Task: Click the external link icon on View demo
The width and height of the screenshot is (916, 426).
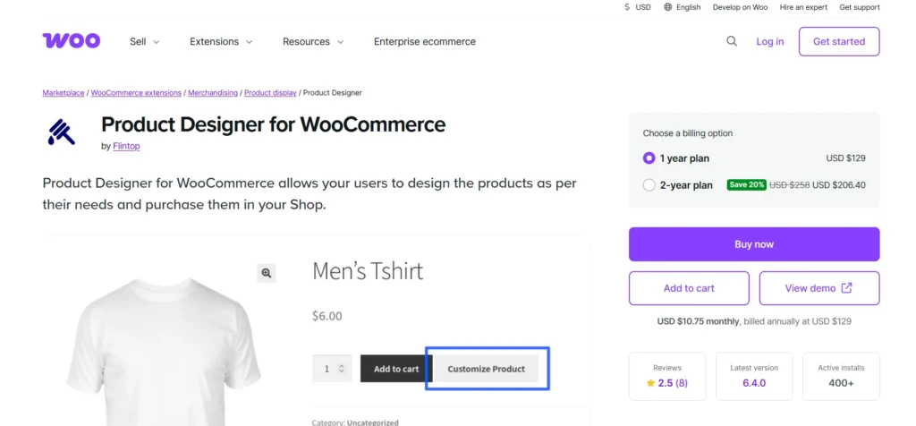Action: tap(846, 288)
